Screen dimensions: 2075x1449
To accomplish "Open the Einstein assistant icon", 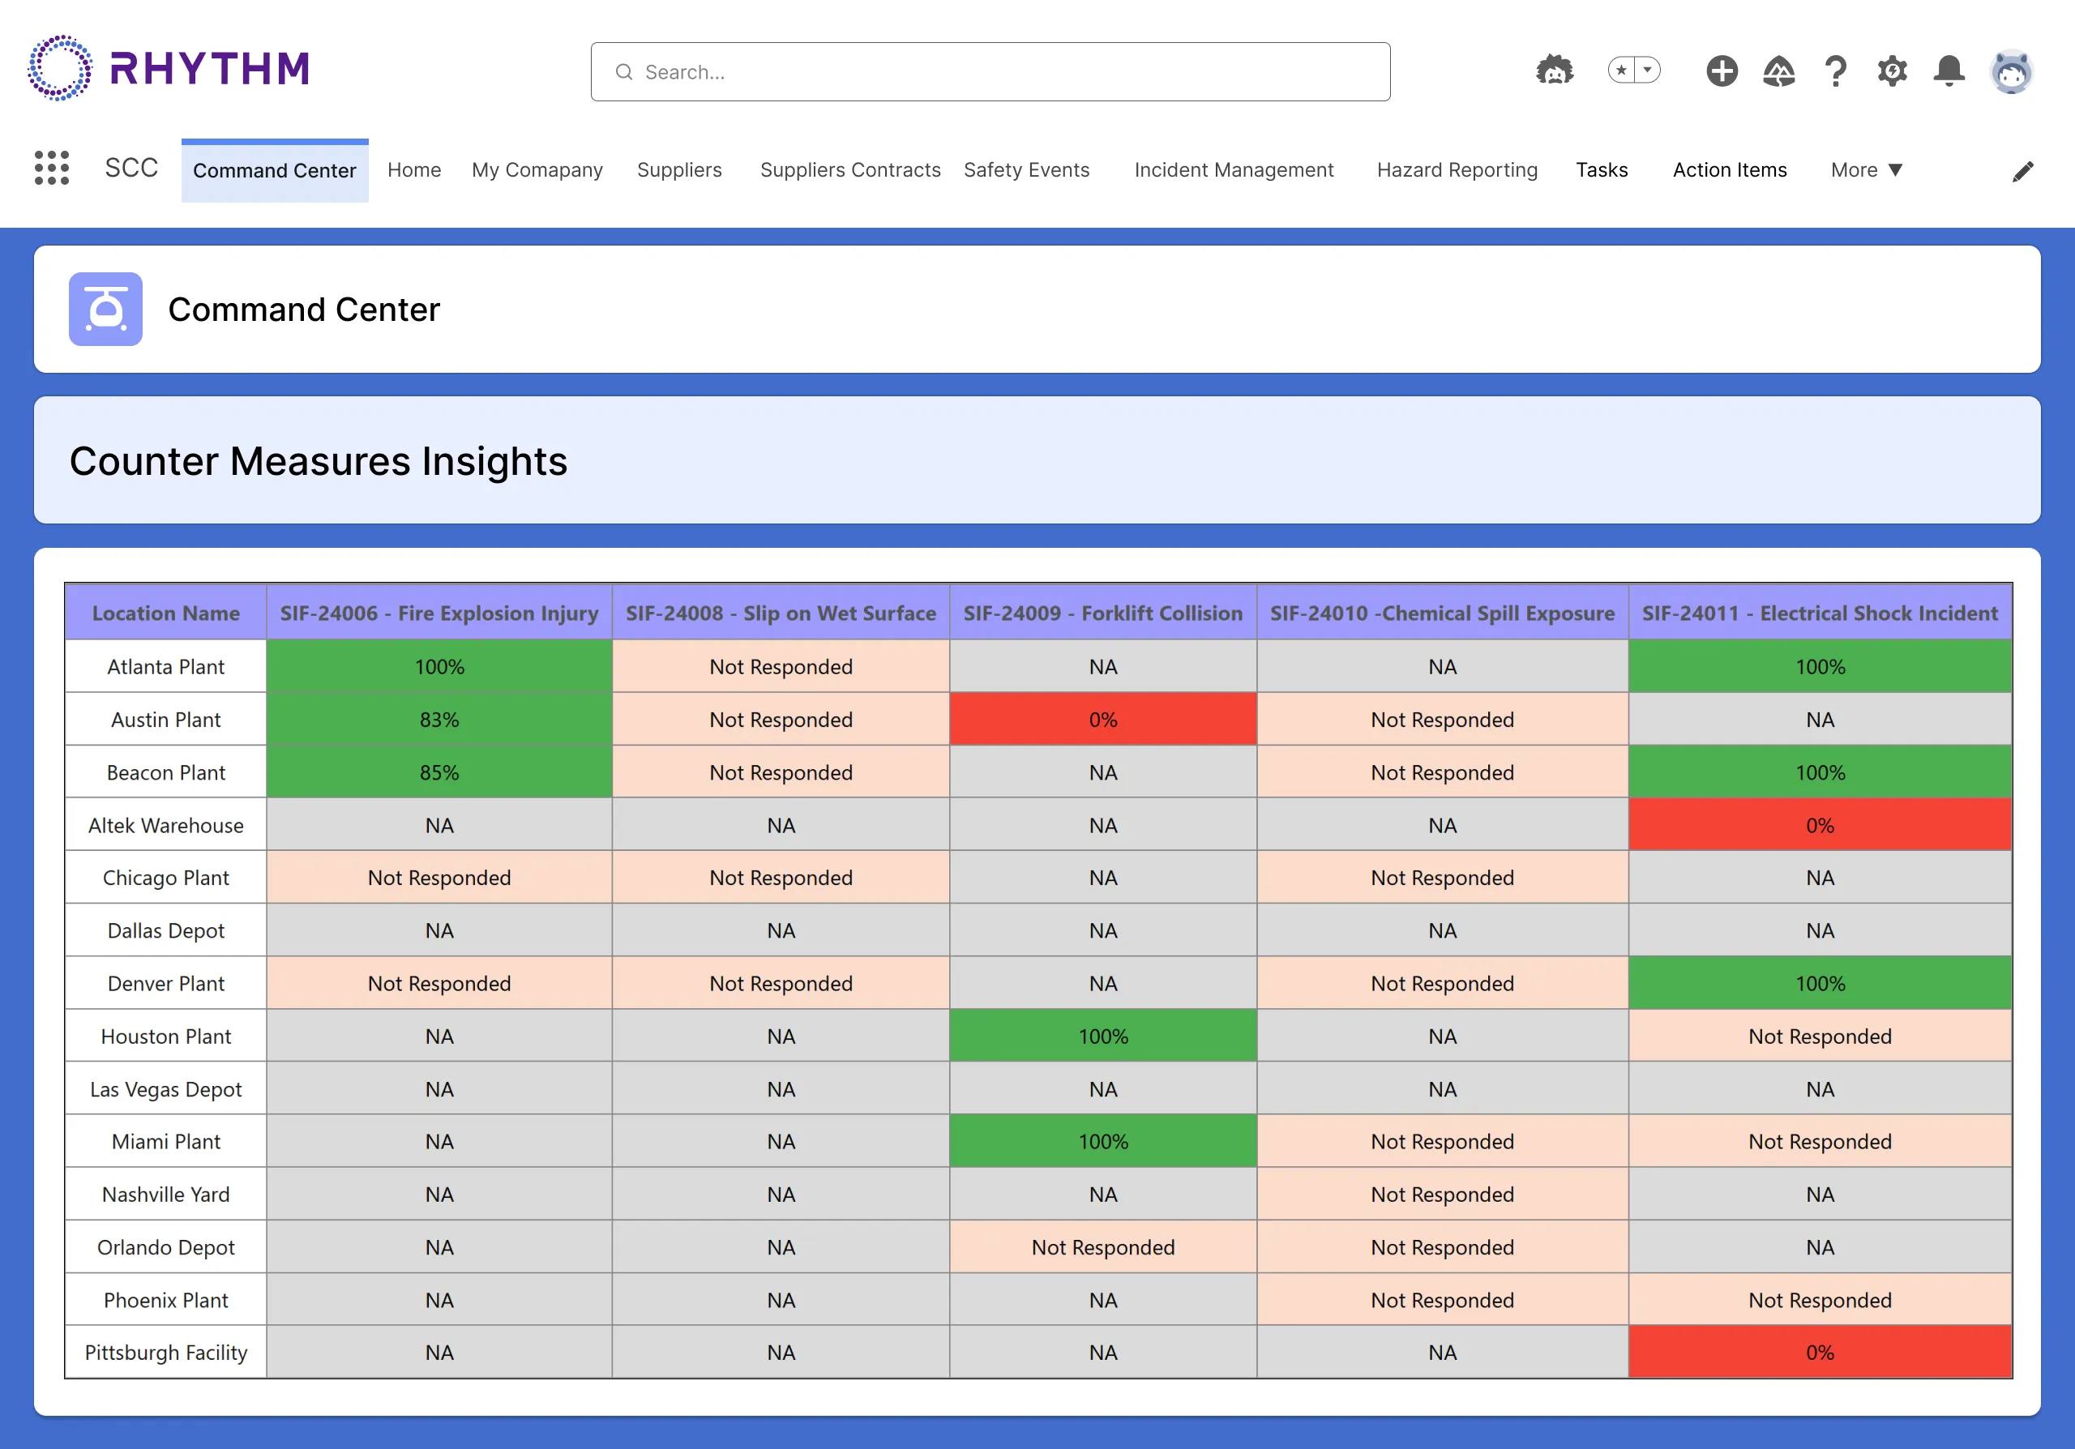I will click(x=1554, y=71).
